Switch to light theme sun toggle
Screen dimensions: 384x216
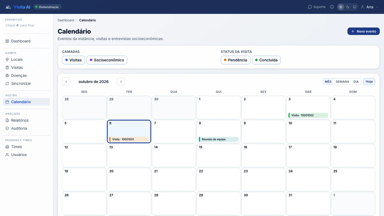pos(341,7)
